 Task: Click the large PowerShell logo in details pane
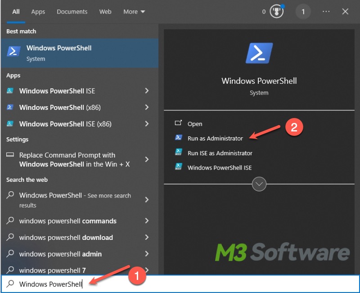coord(259,53)
